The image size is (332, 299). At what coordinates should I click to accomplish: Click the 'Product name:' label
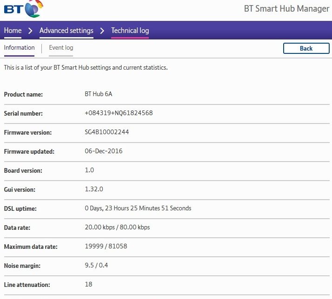[x=23, y=94]
